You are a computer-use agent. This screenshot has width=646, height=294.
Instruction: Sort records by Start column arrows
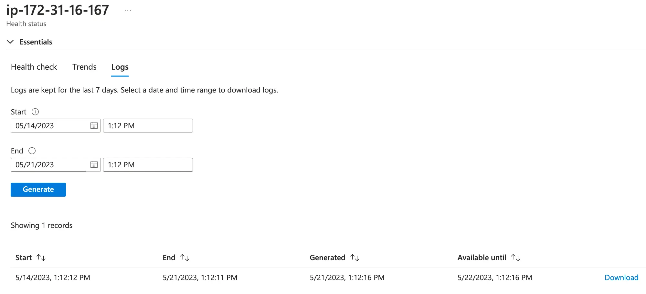pos(41,258)
